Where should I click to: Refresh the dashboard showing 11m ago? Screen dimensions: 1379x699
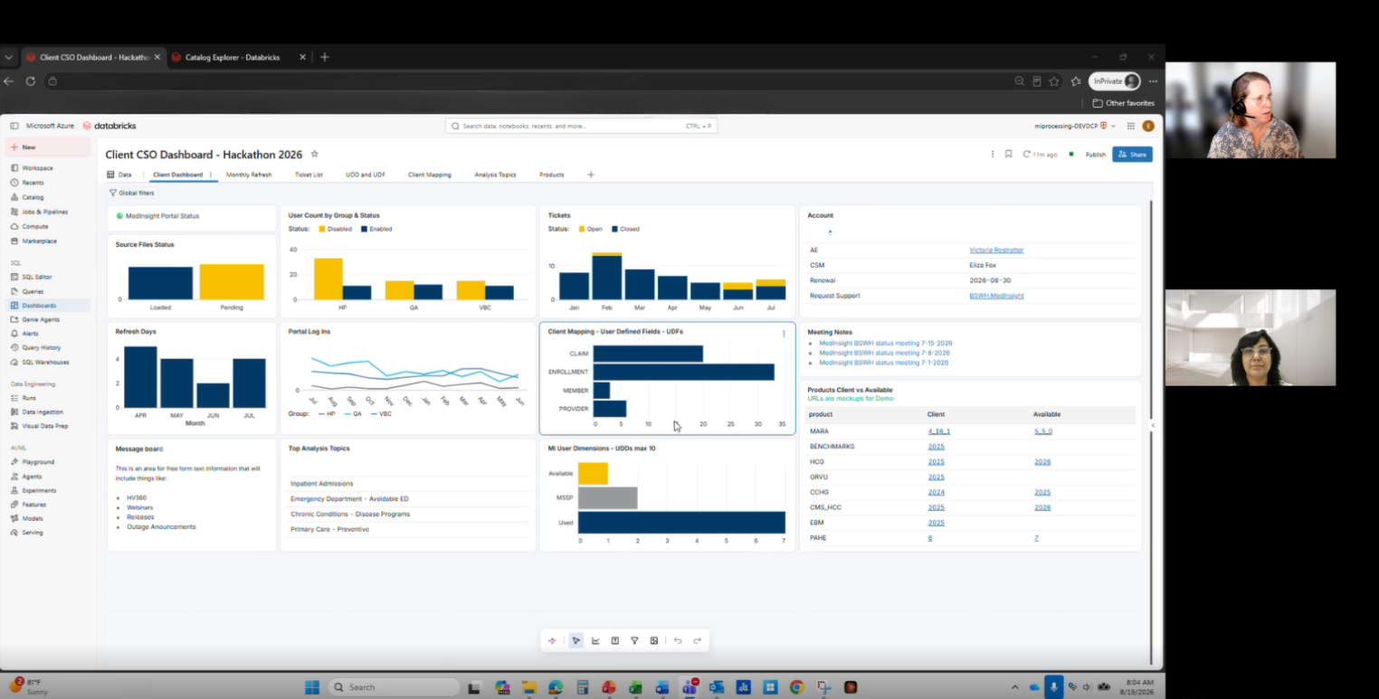coord(1040,154)
